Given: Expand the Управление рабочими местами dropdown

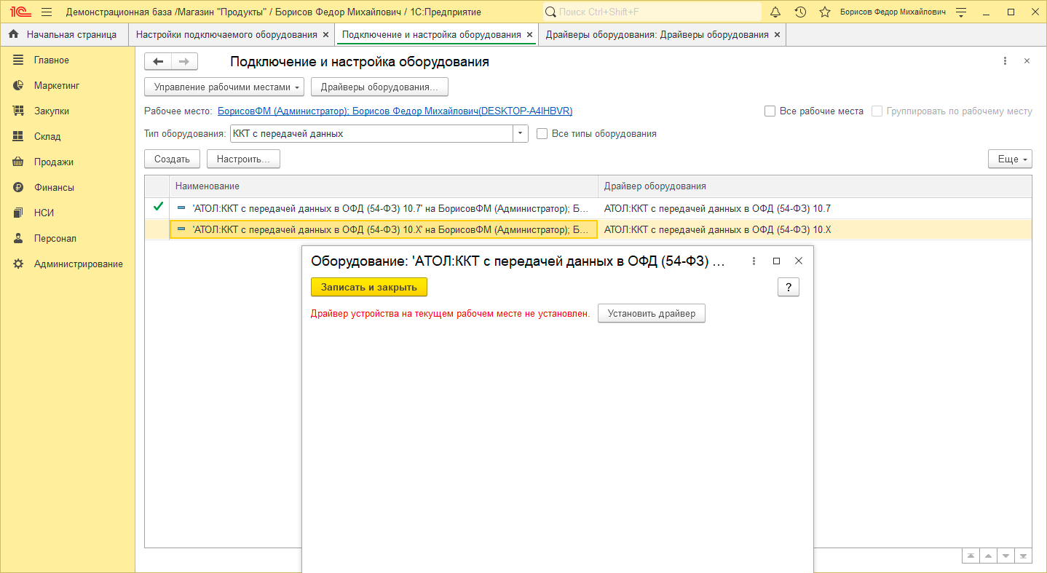Looking at the screenshot, I should pos(225,87).
